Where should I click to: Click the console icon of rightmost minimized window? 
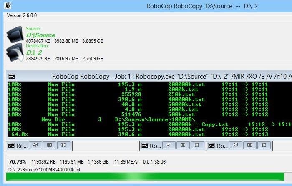pyautogui.click(x=211, y=146)
